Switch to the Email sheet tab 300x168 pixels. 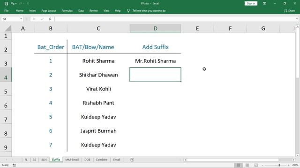117,160
